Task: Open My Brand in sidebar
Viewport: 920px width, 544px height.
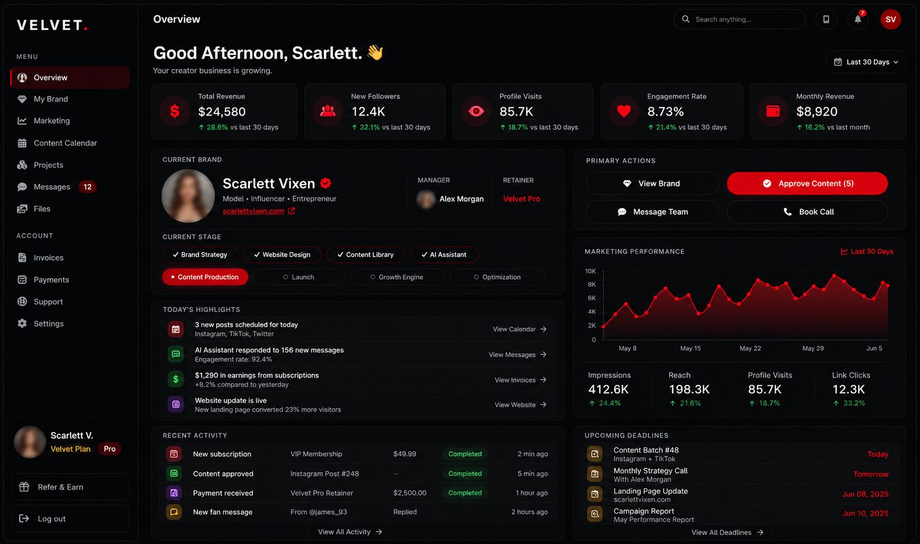Action: (x=70, y=99)
